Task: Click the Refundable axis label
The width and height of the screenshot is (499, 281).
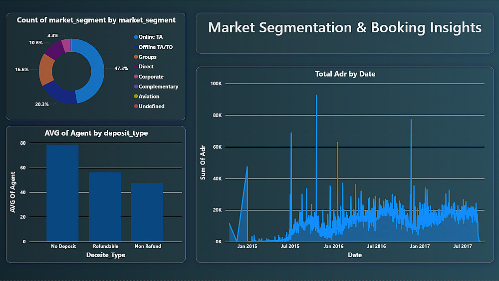Action: click(x=106, y=246)
